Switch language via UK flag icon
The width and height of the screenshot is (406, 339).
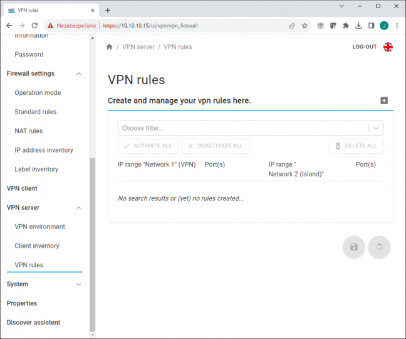[x=388, y=47]
